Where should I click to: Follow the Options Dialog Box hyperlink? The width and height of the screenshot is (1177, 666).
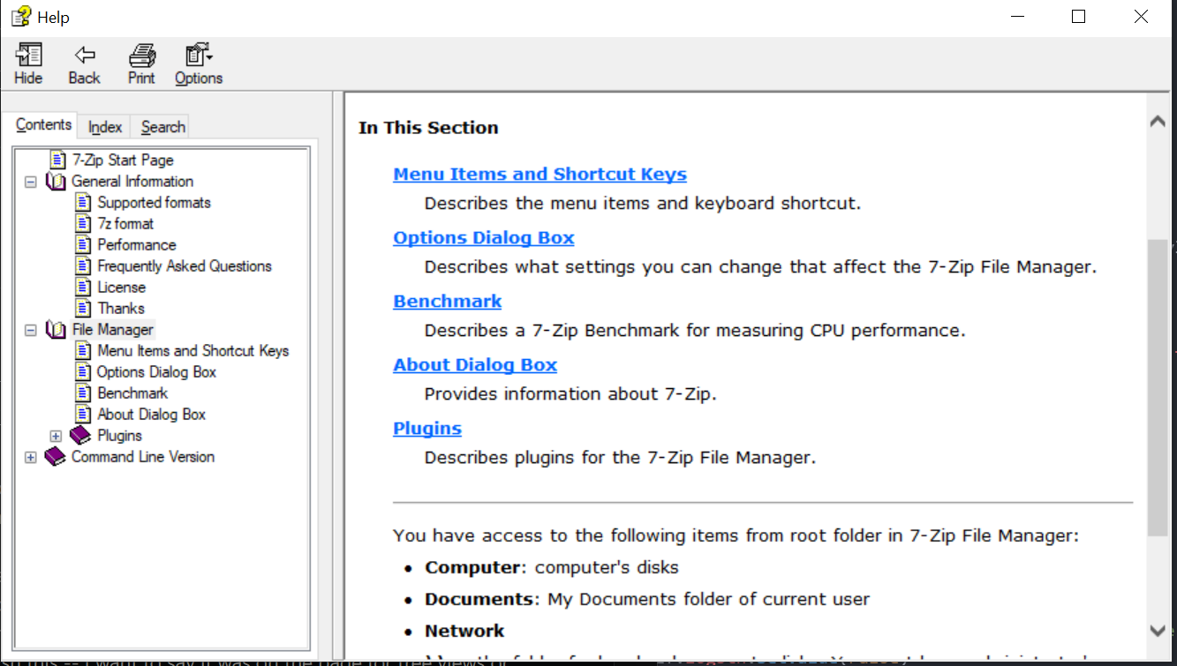point(484,238)
